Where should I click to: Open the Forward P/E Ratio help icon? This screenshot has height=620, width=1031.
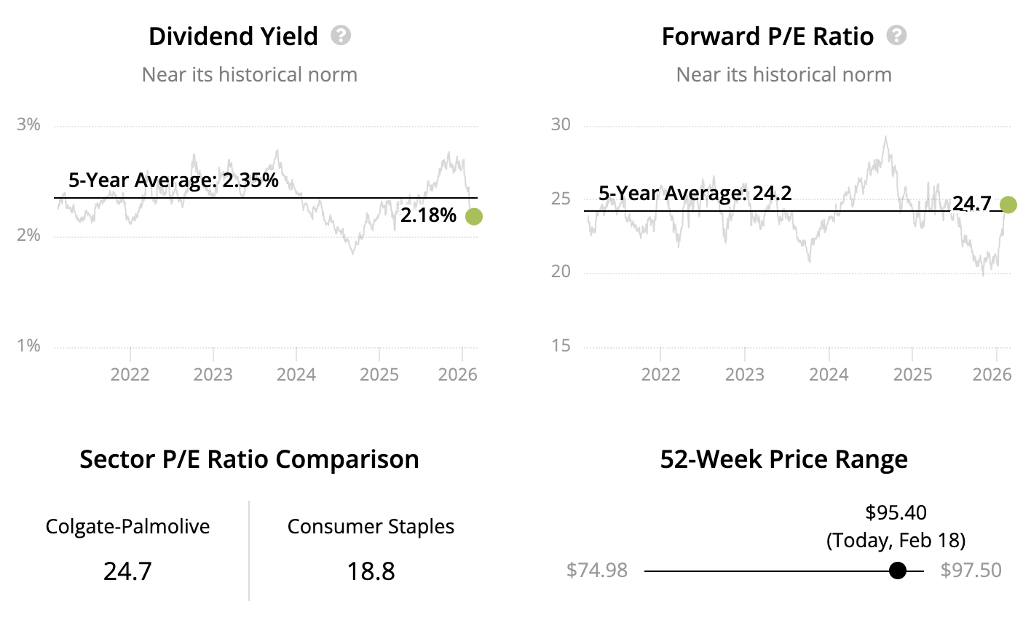896,36
